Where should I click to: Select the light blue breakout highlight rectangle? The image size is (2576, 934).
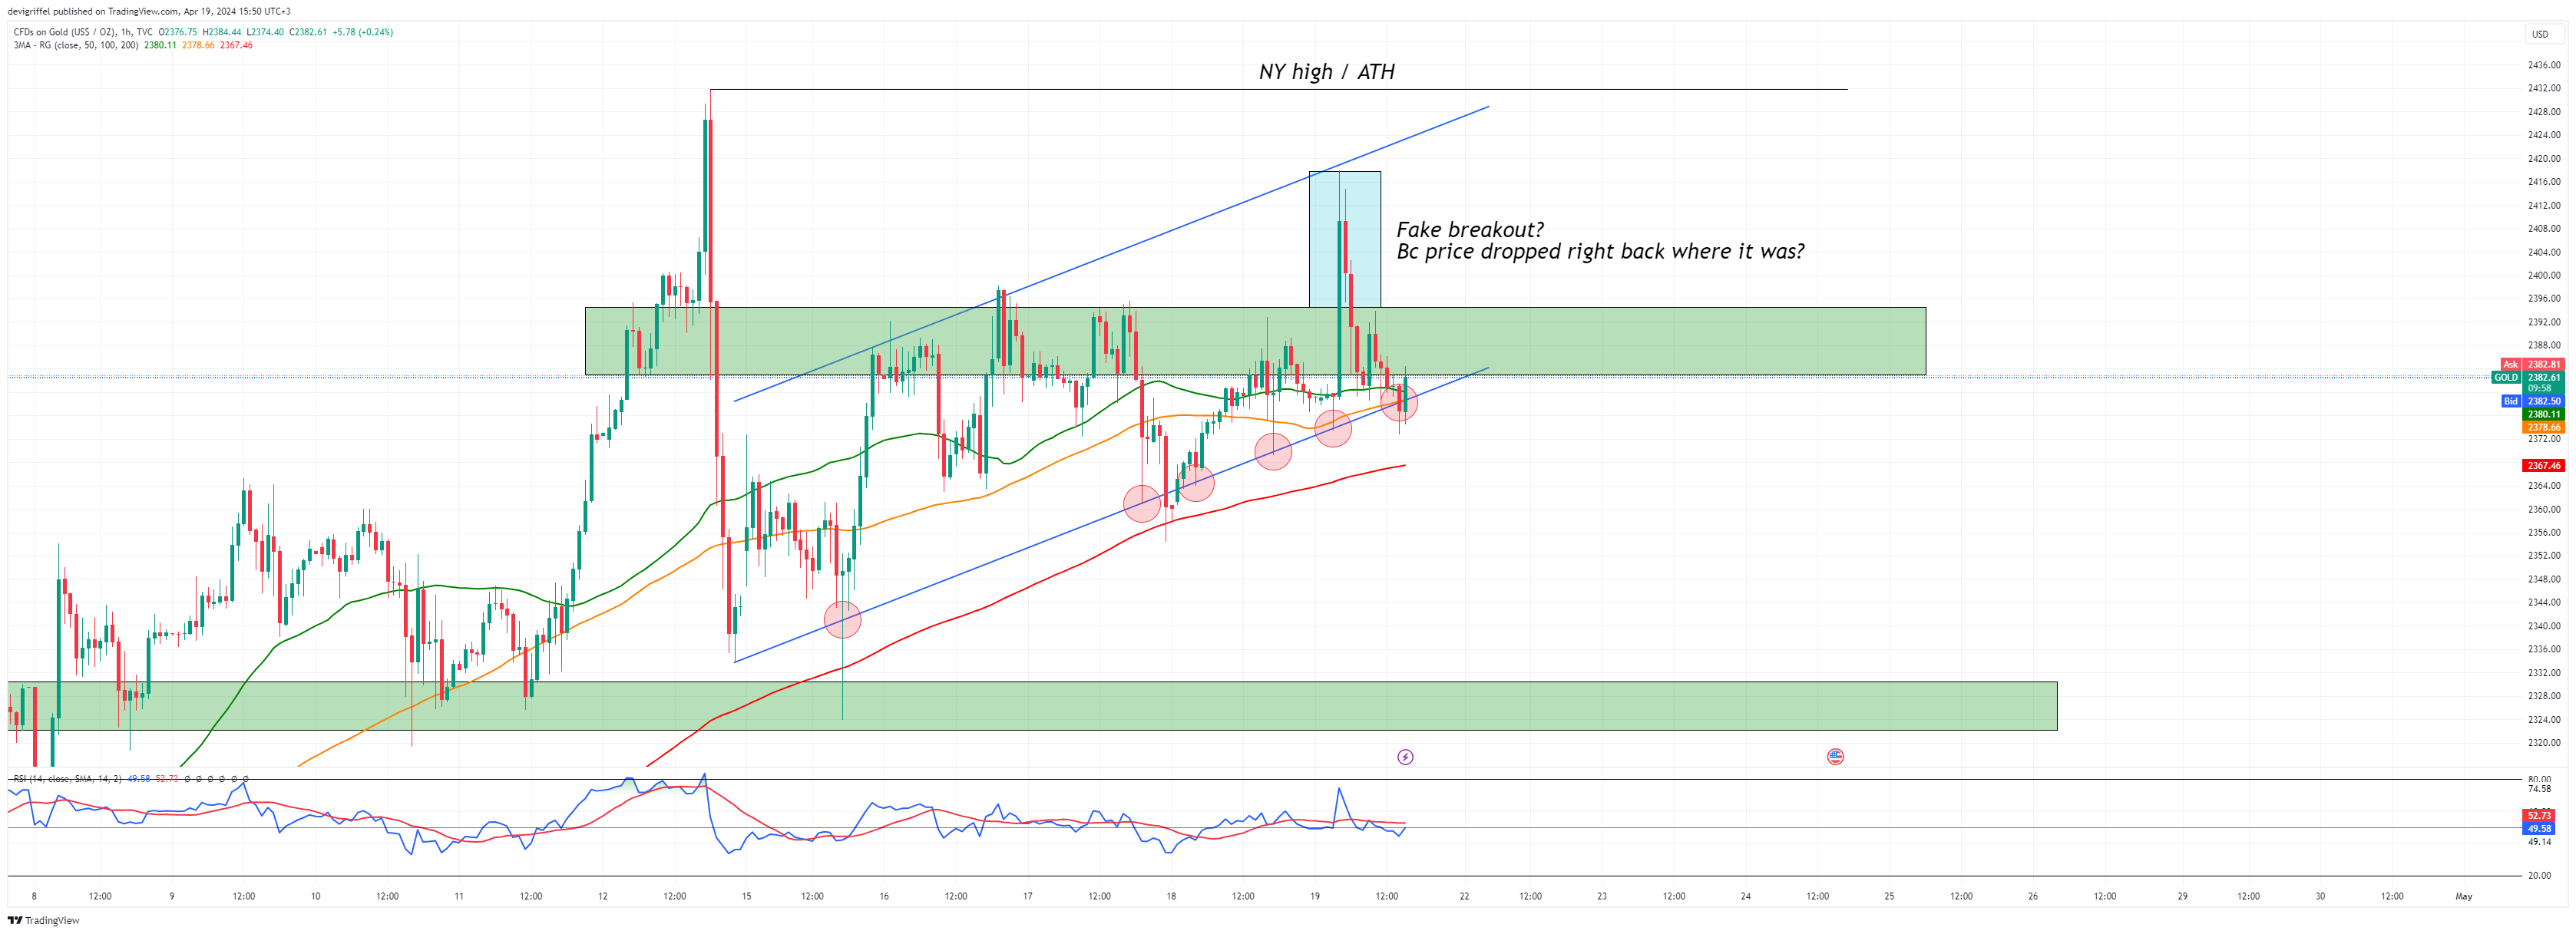coord(1345,239)
